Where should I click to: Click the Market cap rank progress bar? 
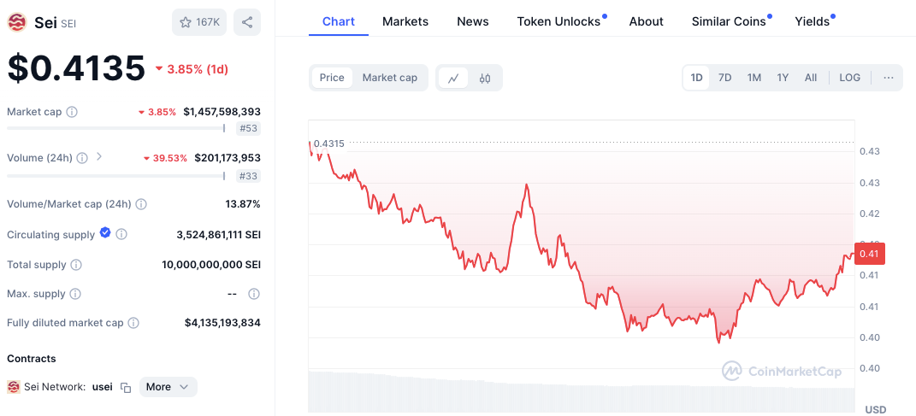coord(116,128)
